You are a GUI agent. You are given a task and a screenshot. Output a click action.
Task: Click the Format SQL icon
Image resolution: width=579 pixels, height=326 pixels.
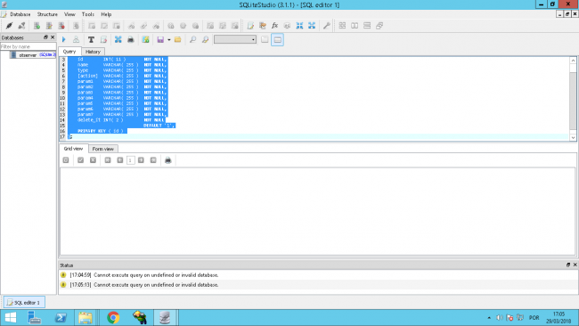91,39
